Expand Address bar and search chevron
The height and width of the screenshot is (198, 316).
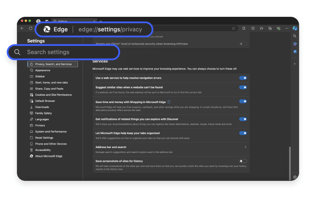(x=245, y=147)
